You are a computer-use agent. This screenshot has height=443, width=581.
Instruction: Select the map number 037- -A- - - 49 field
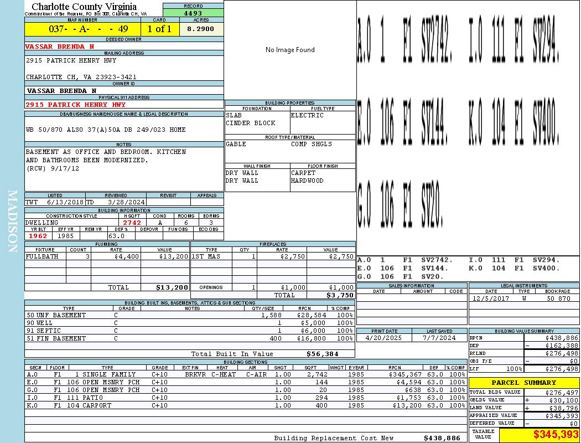click(x=82, y=29)
